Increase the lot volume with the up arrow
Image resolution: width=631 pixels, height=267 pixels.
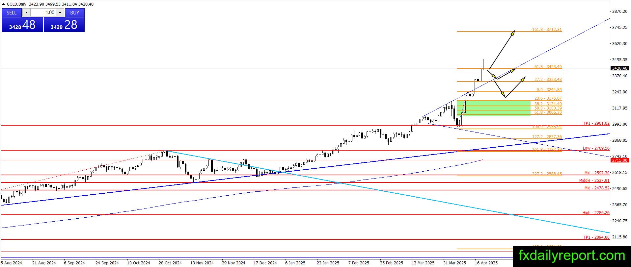pyautogui.click(x=60, y=12)
